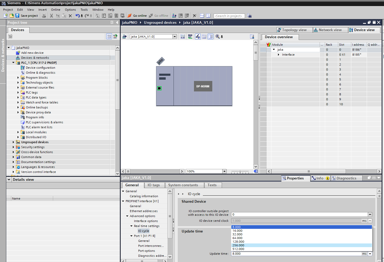Viewport: 384px width, 262px height.
Task: Open the Online menu
Action: click(x=55, y=10)
